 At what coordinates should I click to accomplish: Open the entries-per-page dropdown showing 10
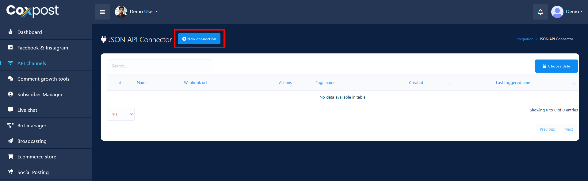[121, 114]
